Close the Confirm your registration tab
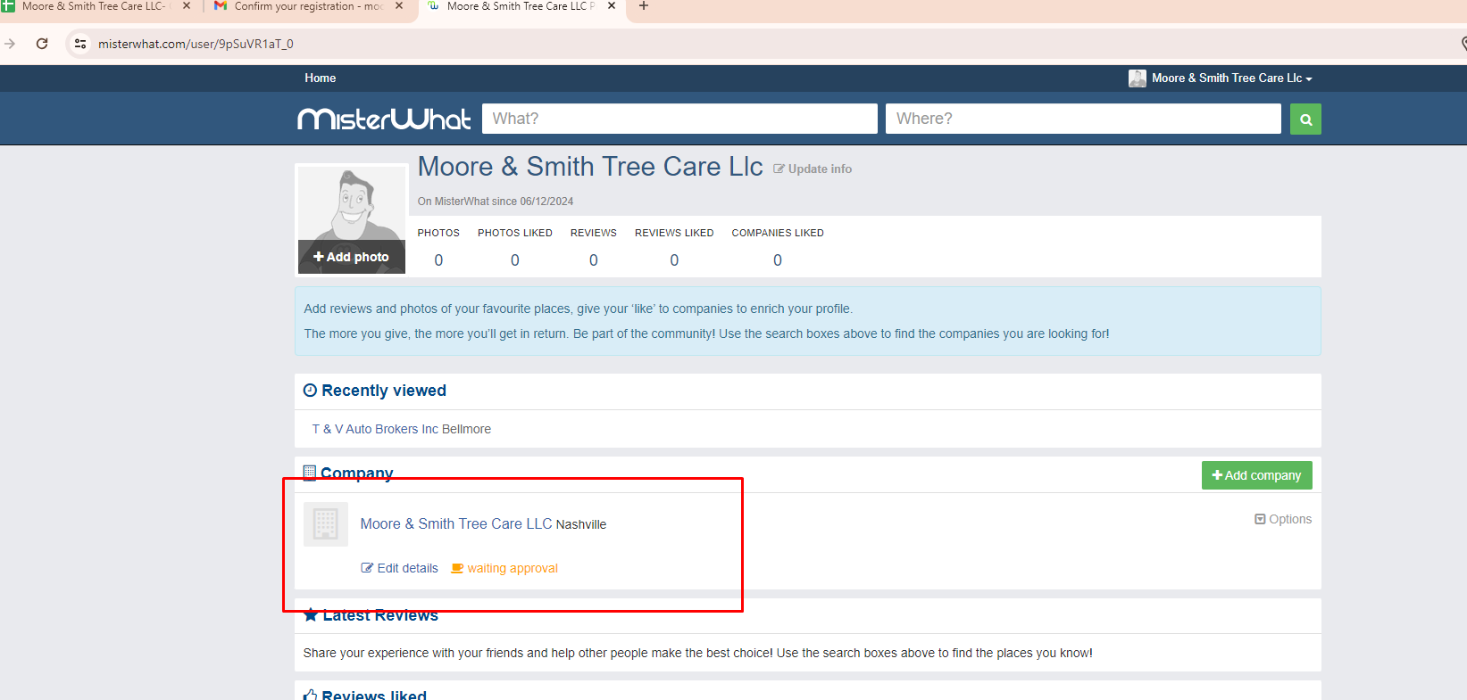 [x=399, y=6]
